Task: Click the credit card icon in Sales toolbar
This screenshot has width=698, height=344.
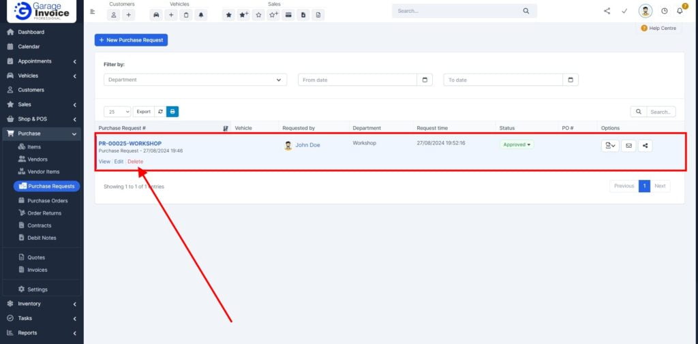Action: pos(288,15)
